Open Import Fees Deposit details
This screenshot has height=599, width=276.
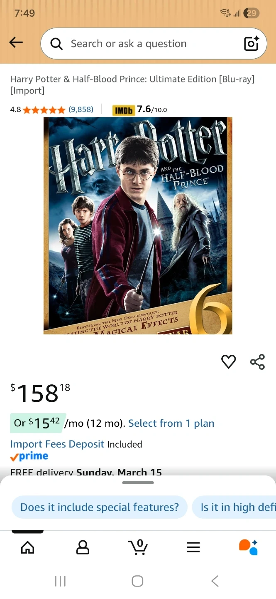tap(57, 444)
